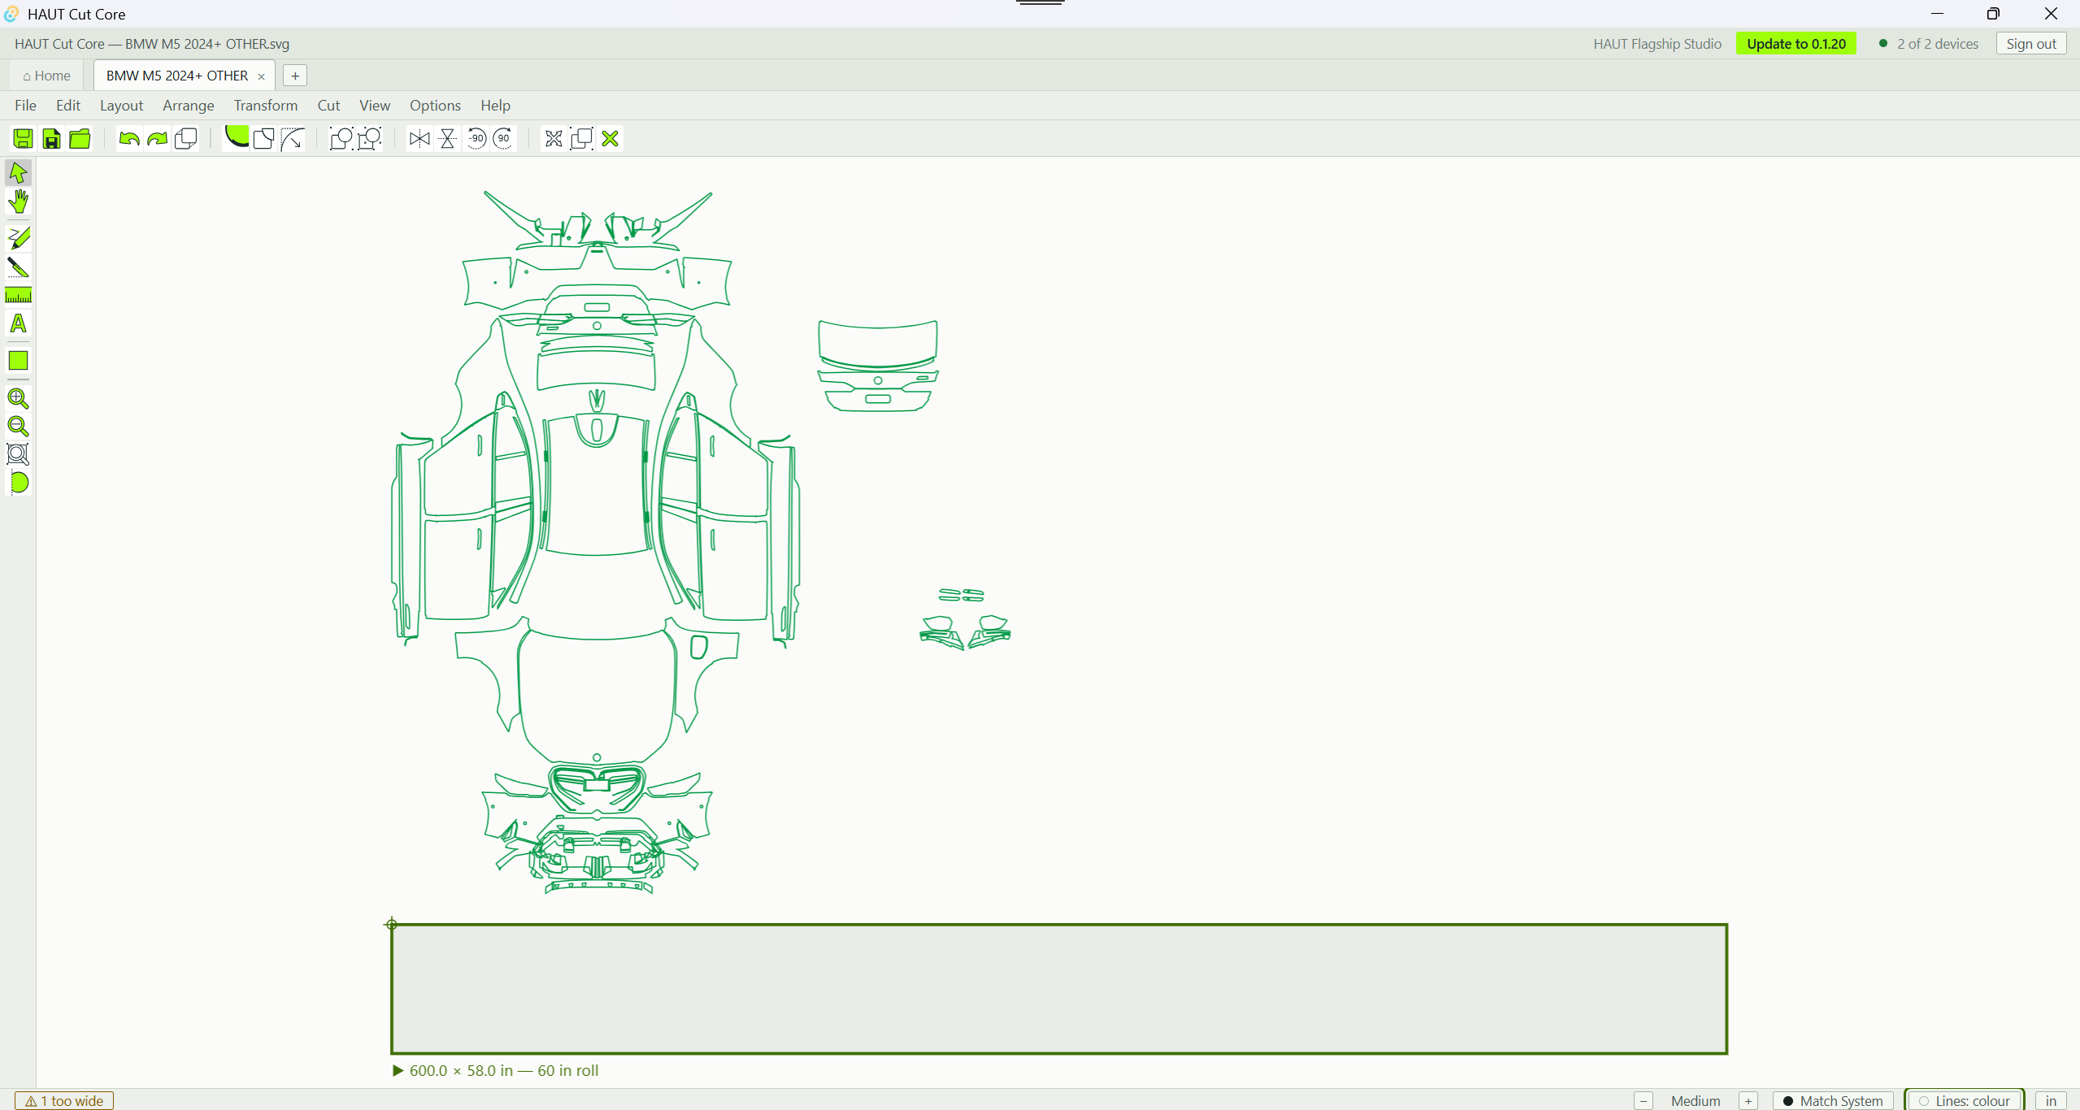2080x1110 pixels.
Task: Click the green X delete icon
Action: 610,139
